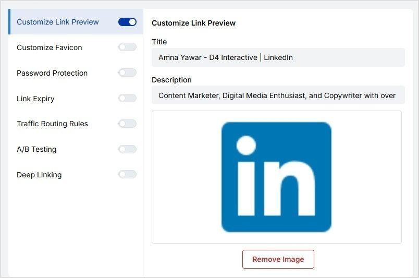Disable the Customize Link Preview toggle

click(127, 22)
